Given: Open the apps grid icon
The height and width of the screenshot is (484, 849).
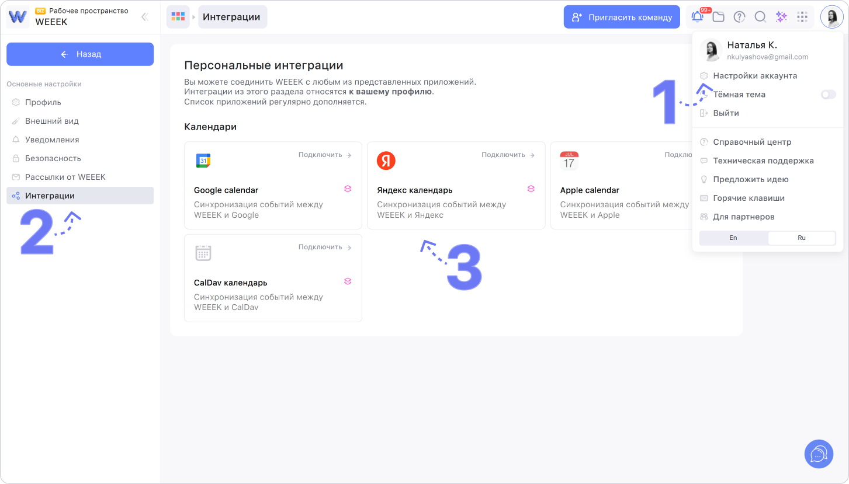Looking at the screenshot, I should [802, 17].
